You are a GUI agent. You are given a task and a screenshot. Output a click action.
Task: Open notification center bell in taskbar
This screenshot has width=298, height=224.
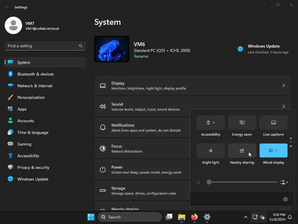coord(290,217)
